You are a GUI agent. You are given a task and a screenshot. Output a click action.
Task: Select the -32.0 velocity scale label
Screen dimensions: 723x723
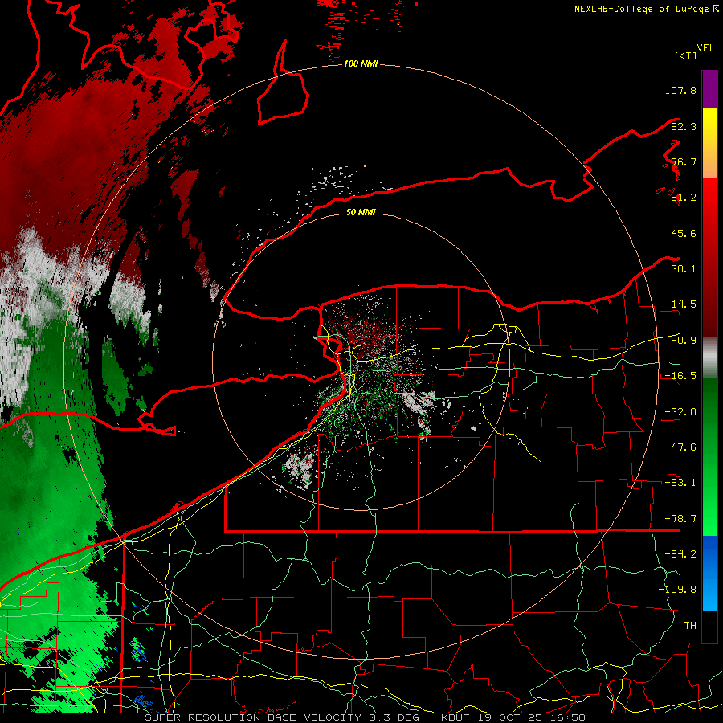[680, 412]
